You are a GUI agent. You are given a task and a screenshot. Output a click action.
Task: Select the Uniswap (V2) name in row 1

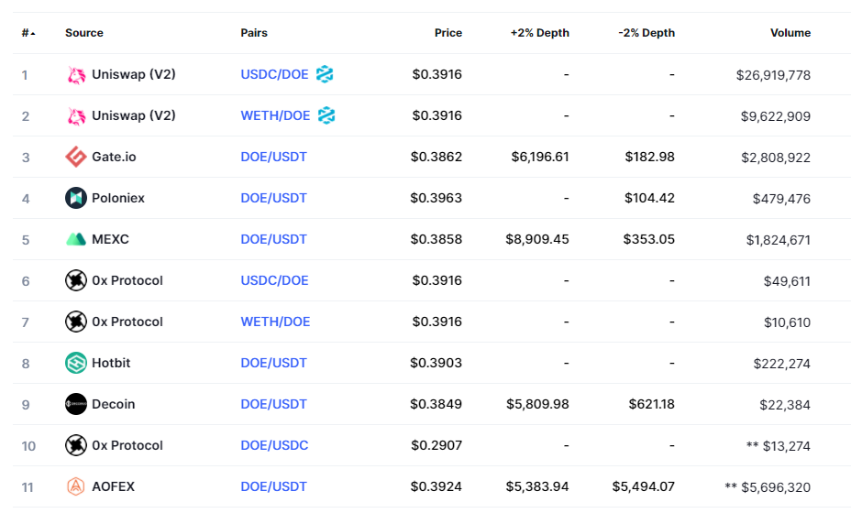coord(134,74)
